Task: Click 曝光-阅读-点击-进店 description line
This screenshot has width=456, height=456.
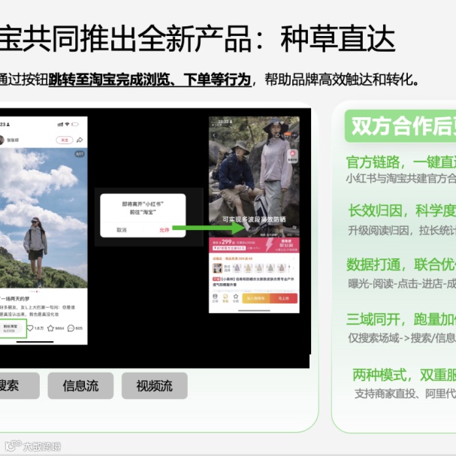Action: pos(402,283)
